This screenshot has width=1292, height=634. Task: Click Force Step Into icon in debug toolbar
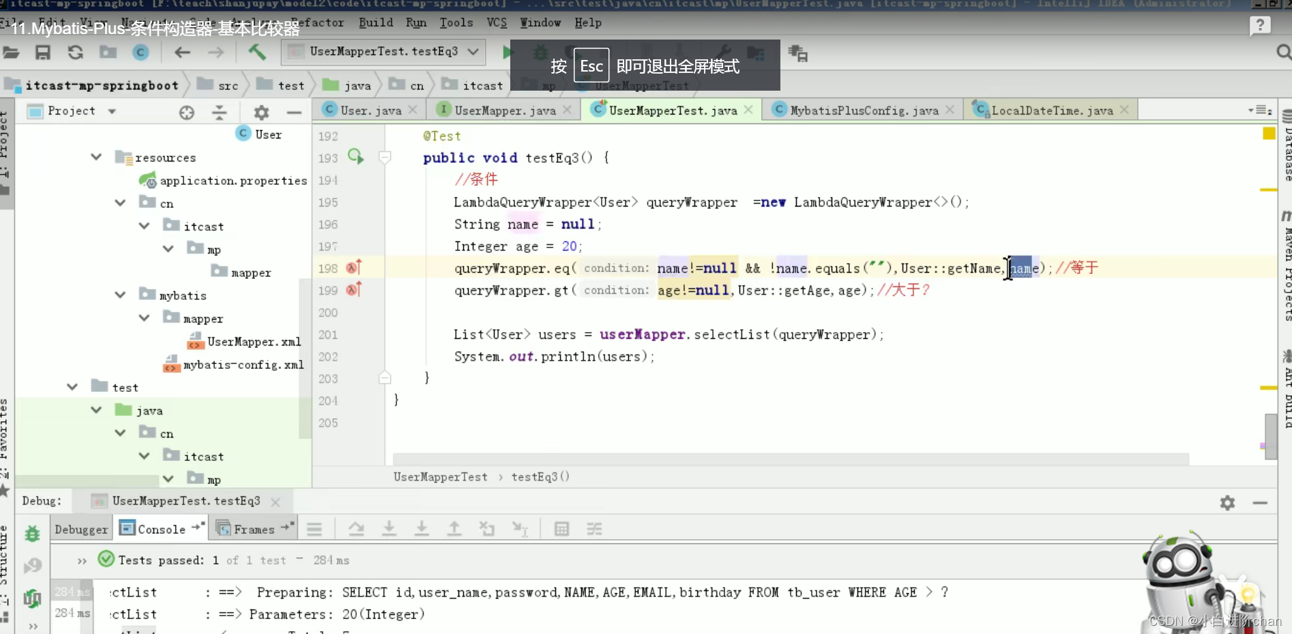422,529
